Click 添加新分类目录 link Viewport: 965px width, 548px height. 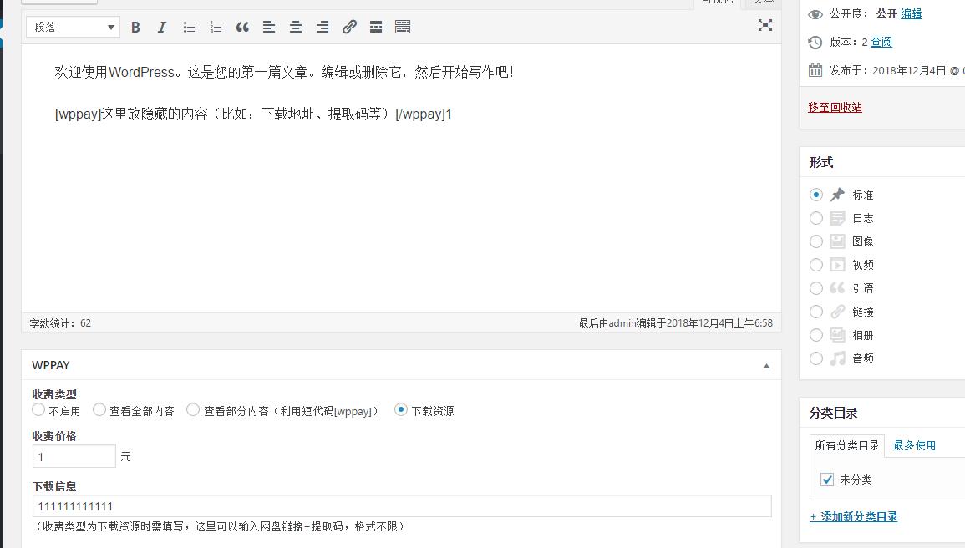coord(854,516)
